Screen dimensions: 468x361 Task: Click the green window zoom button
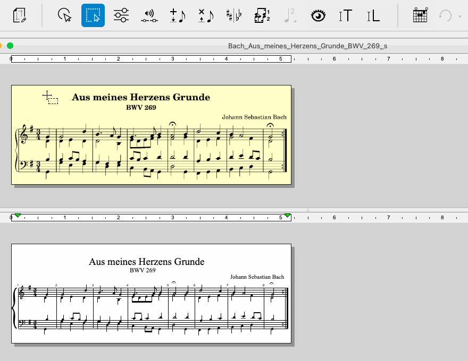10,46
